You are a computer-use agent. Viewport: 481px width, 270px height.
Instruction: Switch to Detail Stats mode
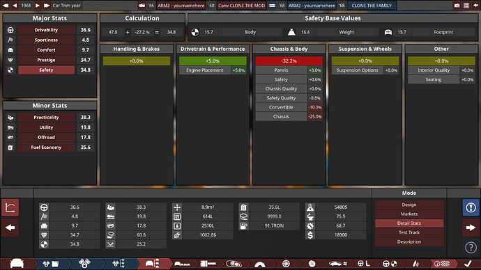coord(409,223)
